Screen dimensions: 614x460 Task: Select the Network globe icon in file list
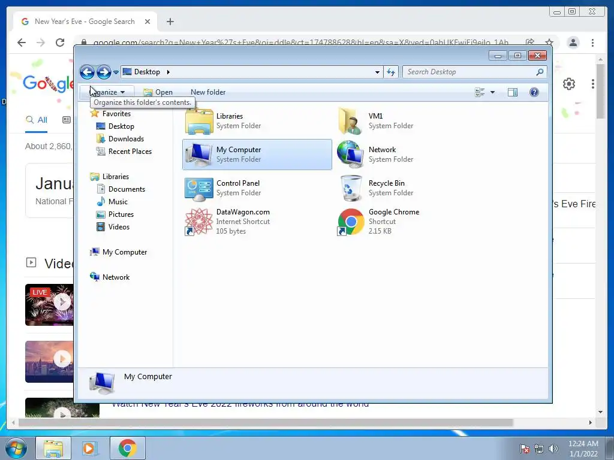click(x=350, y=155)
